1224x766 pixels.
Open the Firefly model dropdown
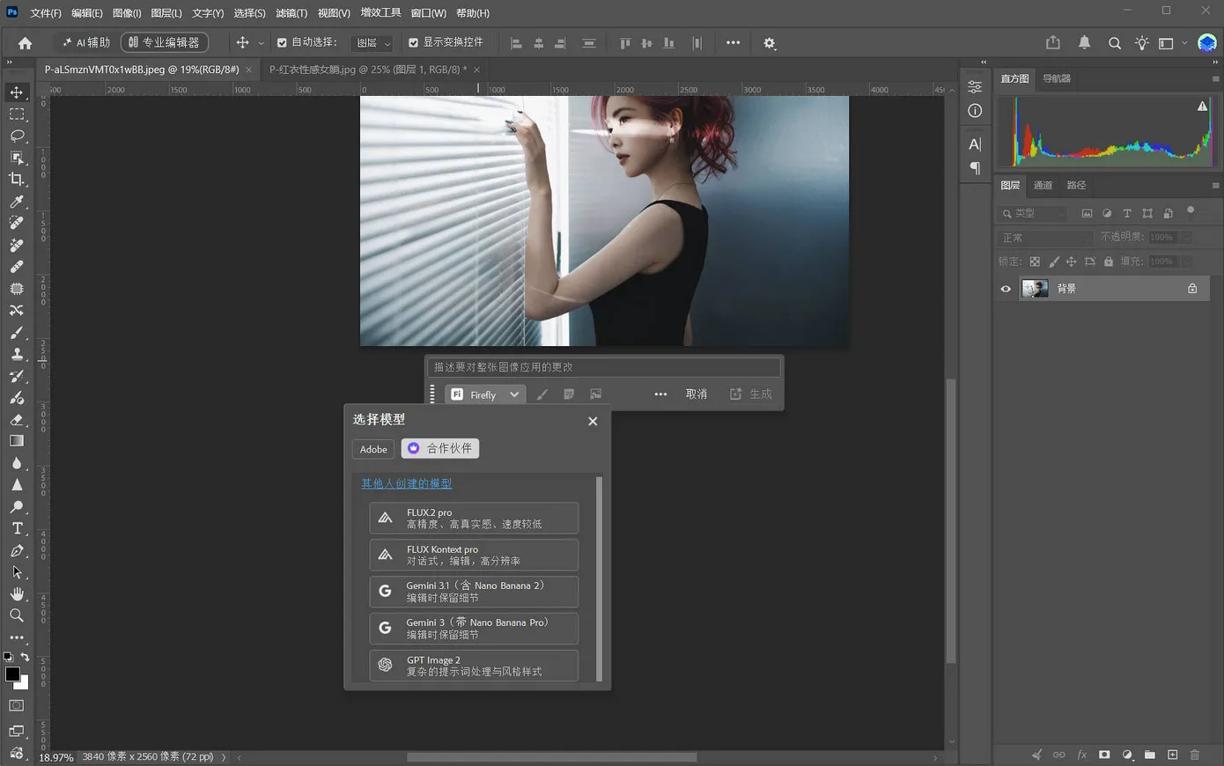486,394
